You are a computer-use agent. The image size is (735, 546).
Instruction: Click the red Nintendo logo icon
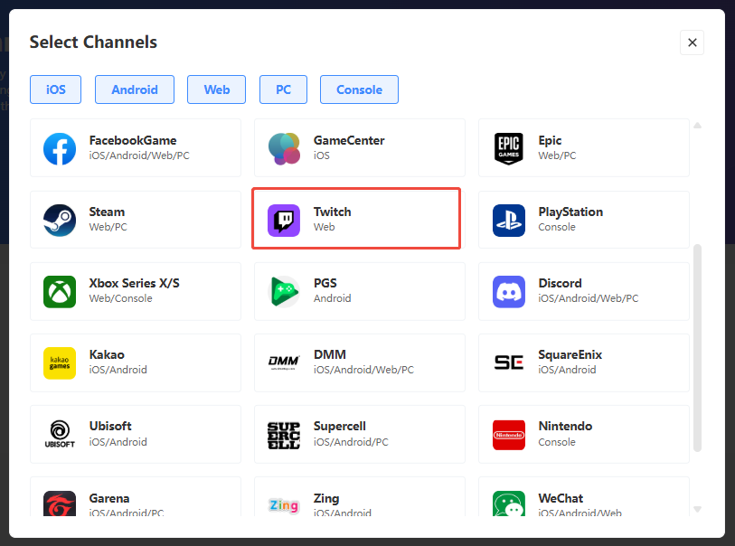click(509, 435)
